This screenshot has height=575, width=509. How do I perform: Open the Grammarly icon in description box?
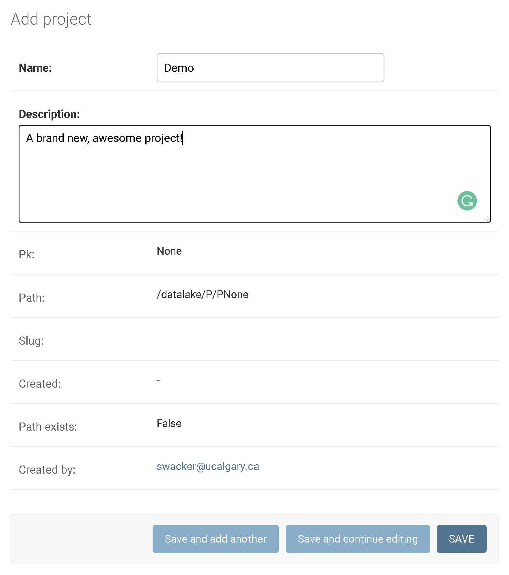467,201
